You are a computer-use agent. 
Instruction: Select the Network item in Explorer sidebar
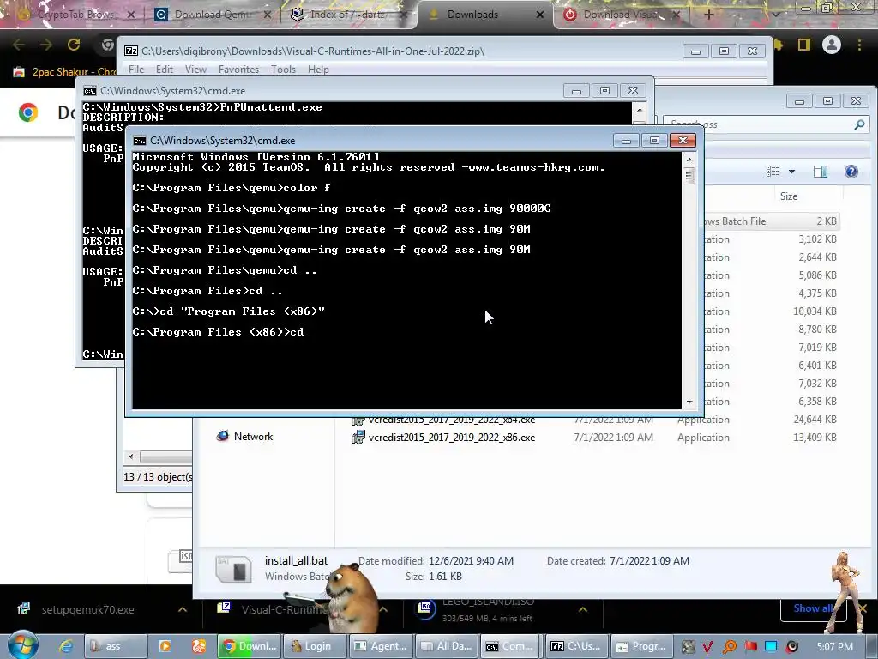pyautogui.click(x=244, y=436)
